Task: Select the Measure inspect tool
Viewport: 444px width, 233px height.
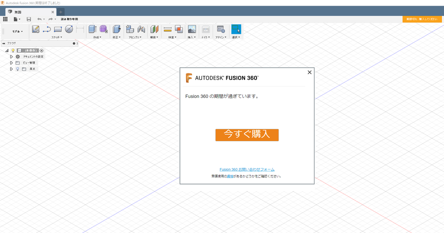Action: point(168,29)
